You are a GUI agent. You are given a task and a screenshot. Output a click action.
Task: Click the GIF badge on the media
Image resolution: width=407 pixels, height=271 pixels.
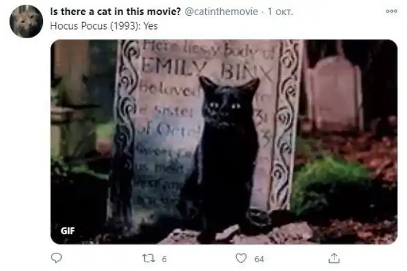coord(68,230)
